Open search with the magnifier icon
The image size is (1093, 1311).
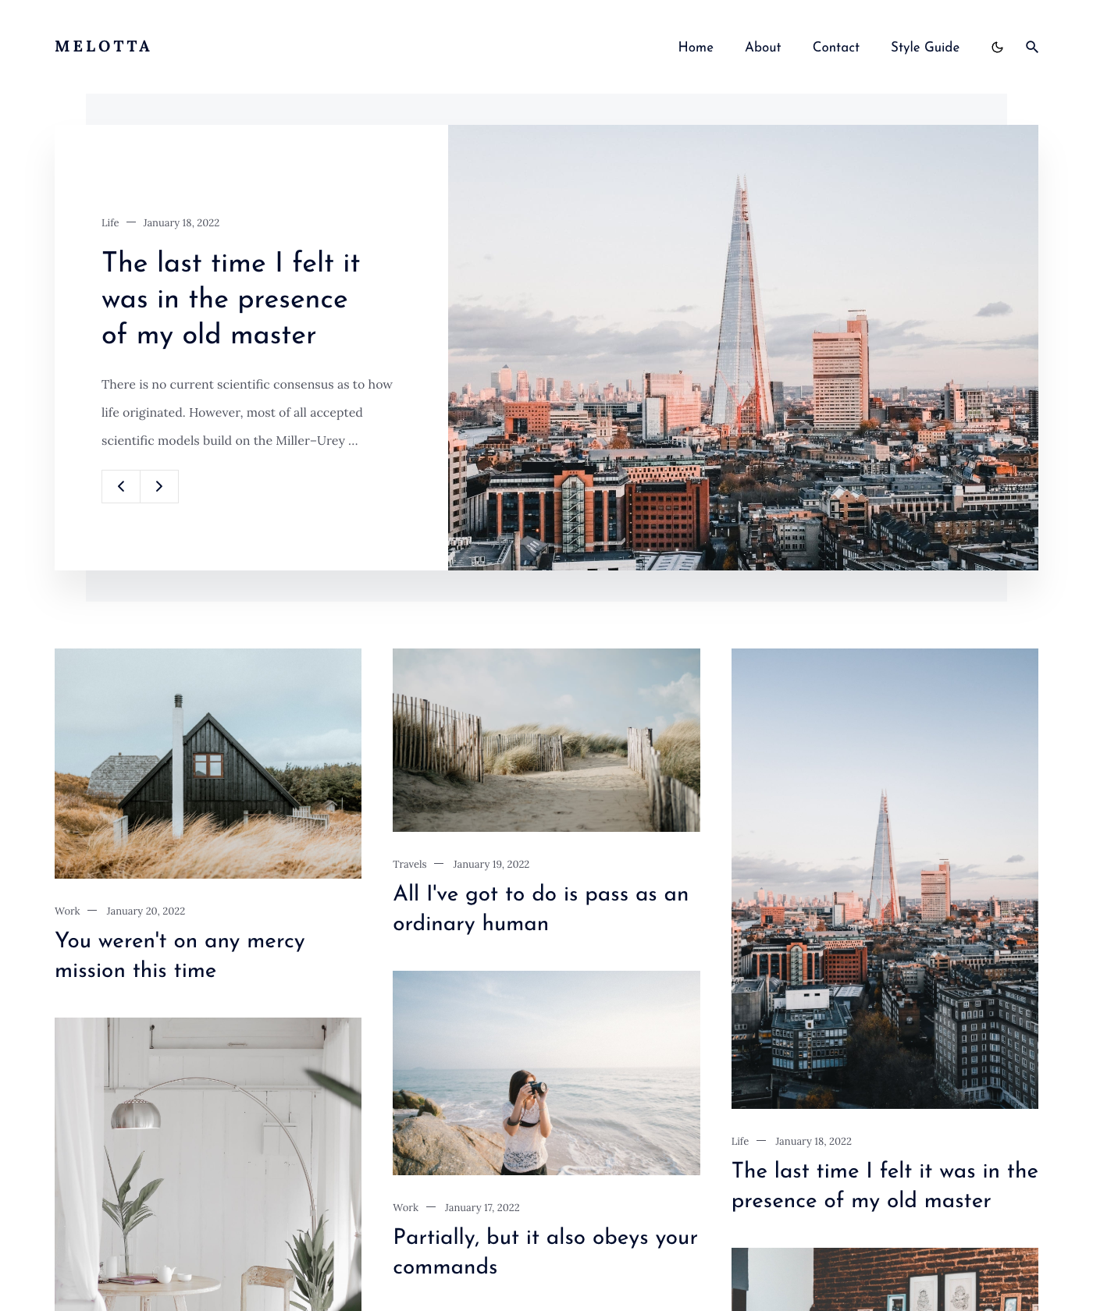[x=1031, y=47]
